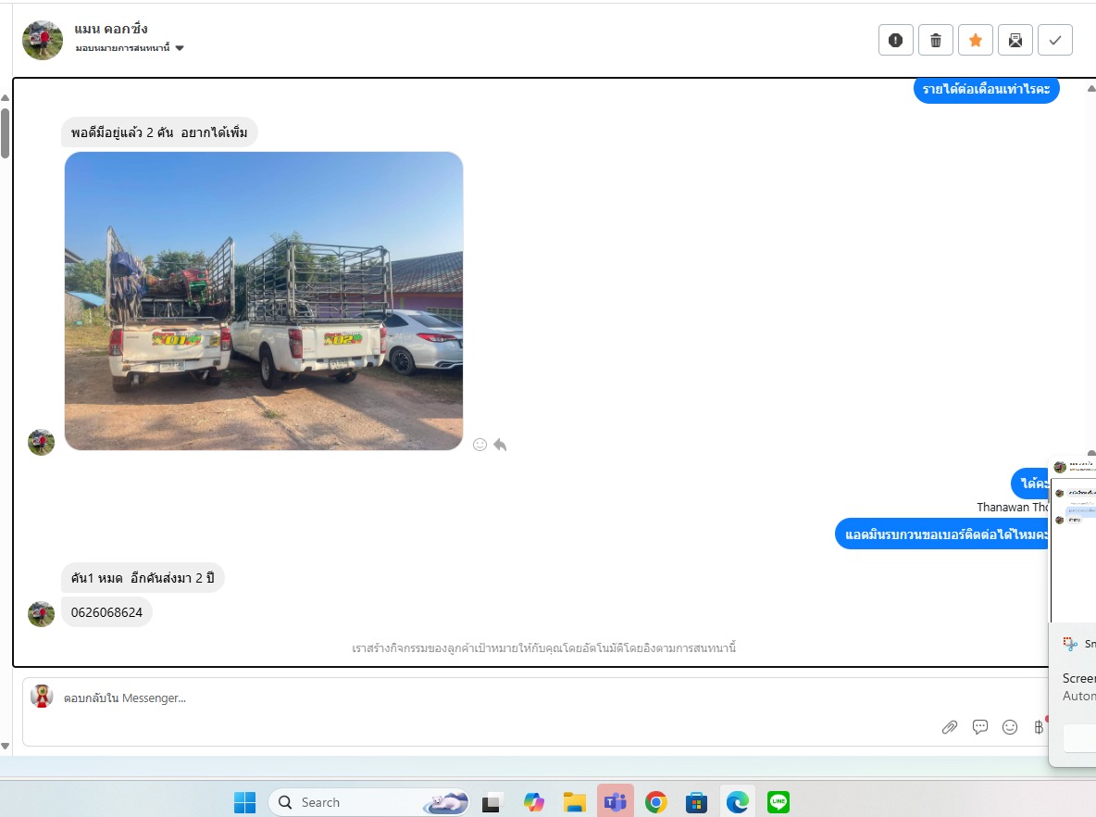Viewport: 1096px width, 817px height.
Task: Open the LINE app from the taskbar
Action: coord(778,802)
